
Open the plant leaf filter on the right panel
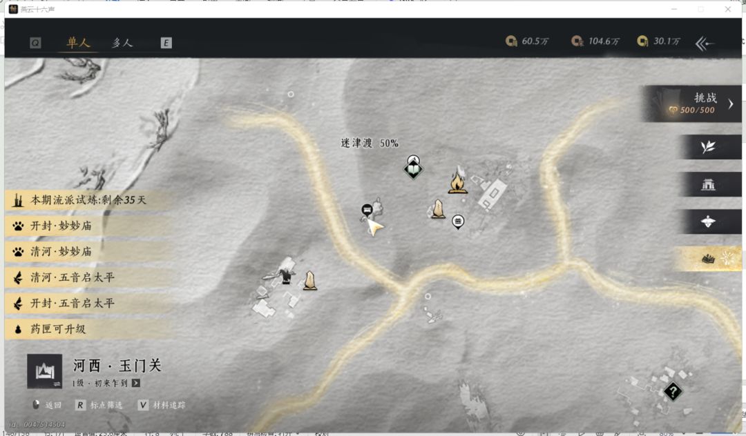(708, 147)
